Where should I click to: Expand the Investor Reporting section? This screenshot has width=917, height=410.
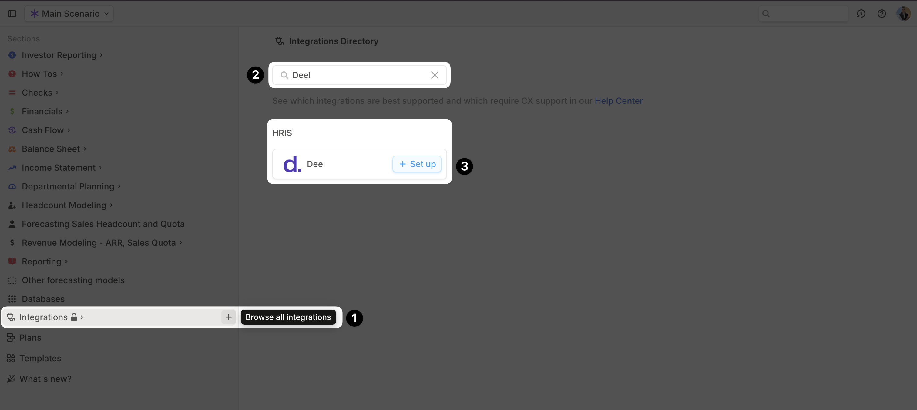[102, 55]
